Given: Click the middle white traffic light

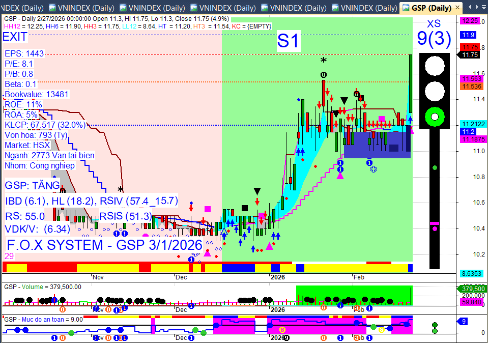Looking at the screenshot, I should click(435, 92).
